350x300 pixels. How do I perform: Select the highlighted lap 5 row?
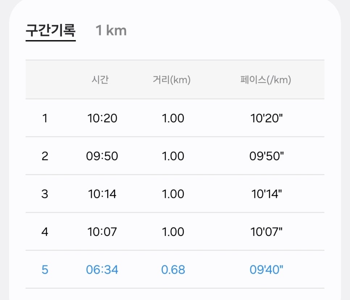pyautogui.click(x=175, y=270)
